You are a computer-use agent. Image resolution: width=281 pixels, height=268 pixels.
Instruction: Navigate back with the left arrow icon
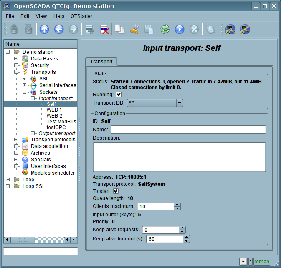(59, 29)
